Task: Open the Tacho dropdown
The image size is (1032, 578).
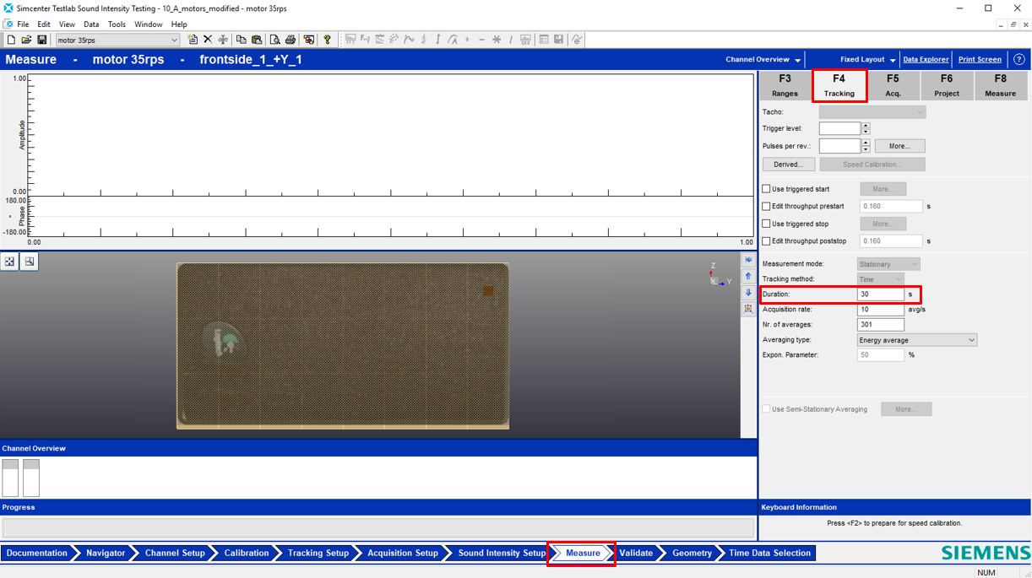Action: (872, 112)
